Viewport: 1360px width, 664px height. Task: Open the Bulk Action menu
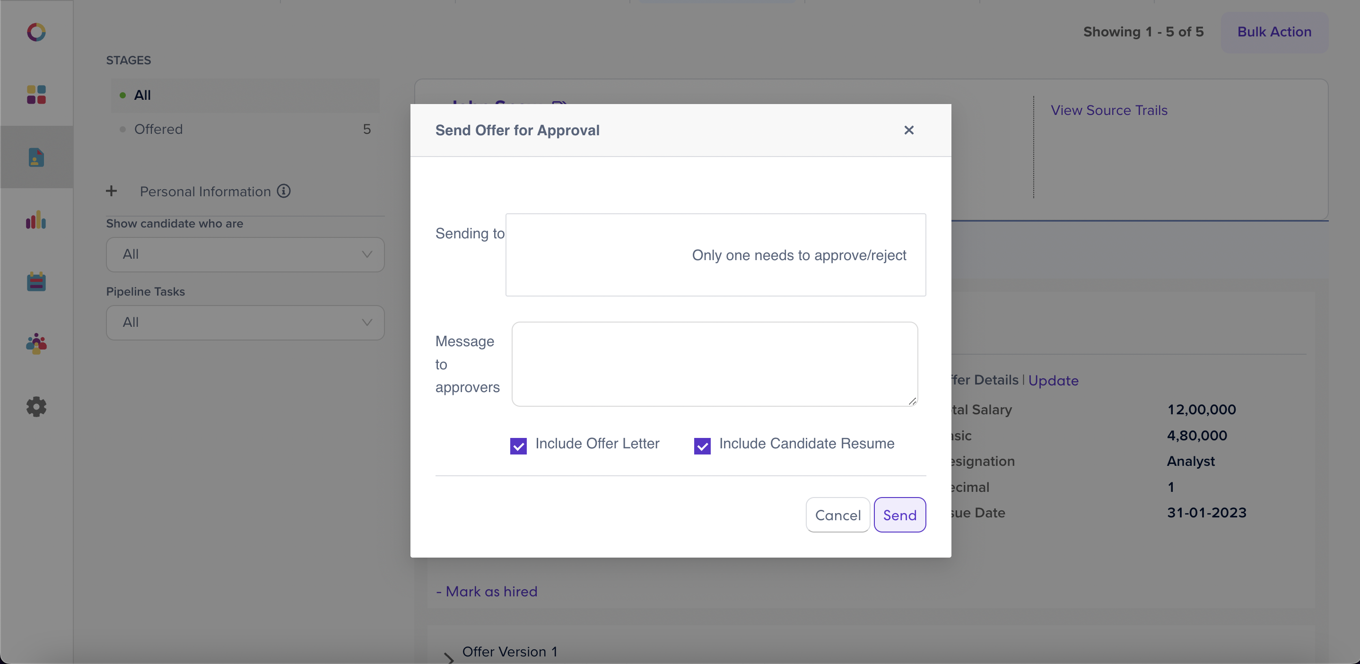pyautogui.click(x=1274, y=32)
